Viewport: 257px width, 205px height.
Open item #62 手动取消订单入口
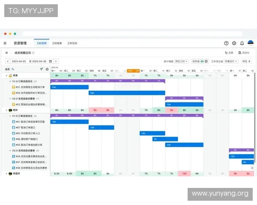[28, 133]
